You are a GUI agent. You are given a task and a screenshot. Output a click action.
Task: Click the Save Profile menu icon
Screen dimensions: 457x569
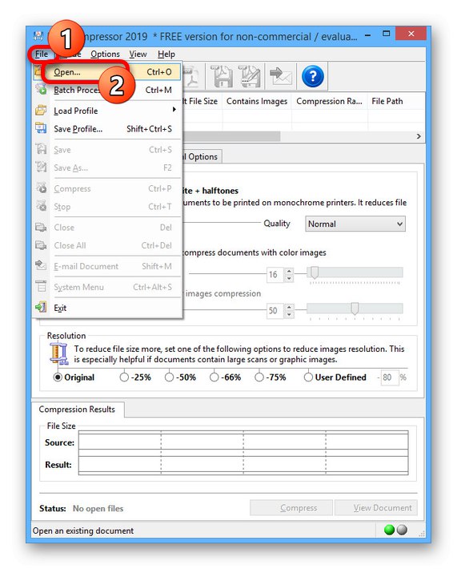[x=41, y=128]
